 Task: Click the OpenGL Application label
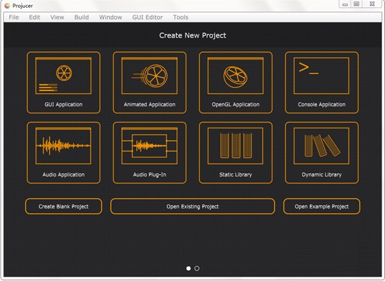pos(235,105)
